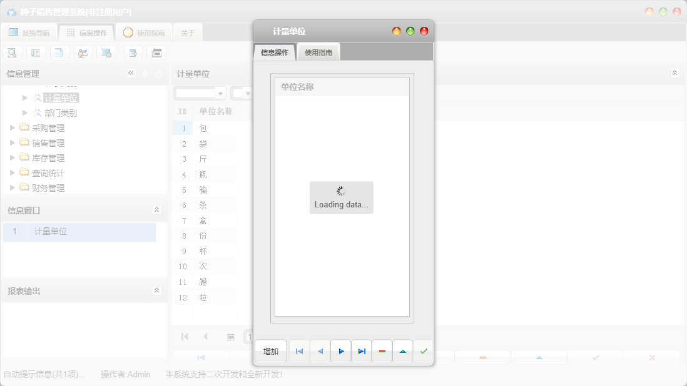Click the green checkmark save icon
The image size is (687, 386).
[x=424, y=352]
